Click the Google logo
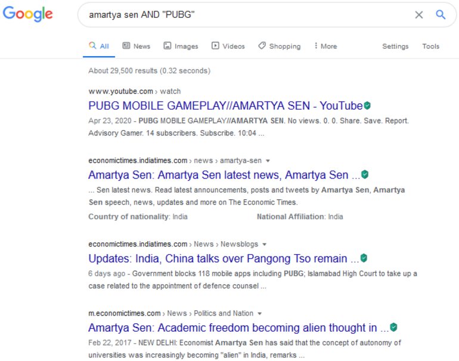Screen dimensions: 459x361 [x=27, y=14]
